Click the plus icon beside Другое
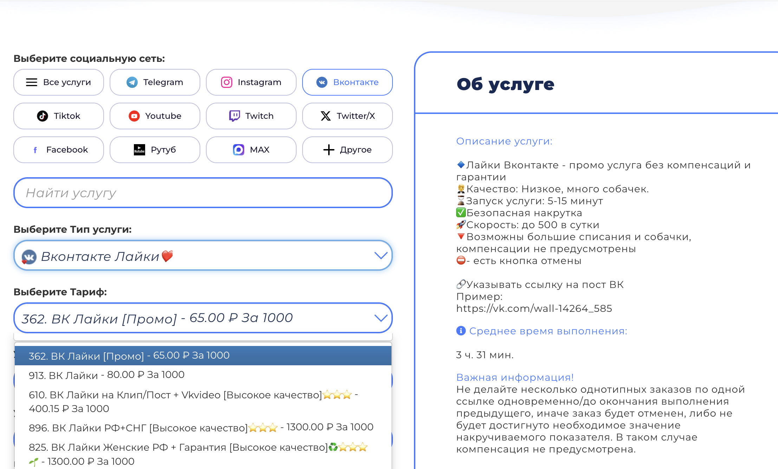This screenshot has width=778, height=469. tap(329, 150)
